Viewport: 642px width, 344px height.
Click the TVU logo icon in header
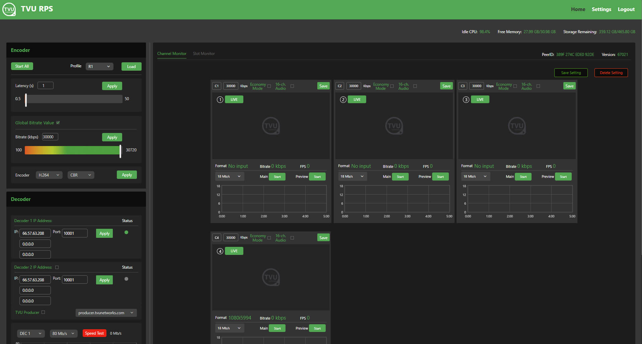pos(9,9)
